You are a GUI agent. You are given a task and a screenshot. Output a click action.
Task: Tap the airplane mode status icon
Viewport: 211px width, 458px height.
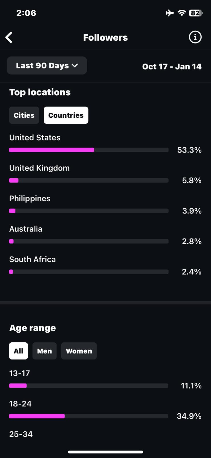click(x=170, y=13)
